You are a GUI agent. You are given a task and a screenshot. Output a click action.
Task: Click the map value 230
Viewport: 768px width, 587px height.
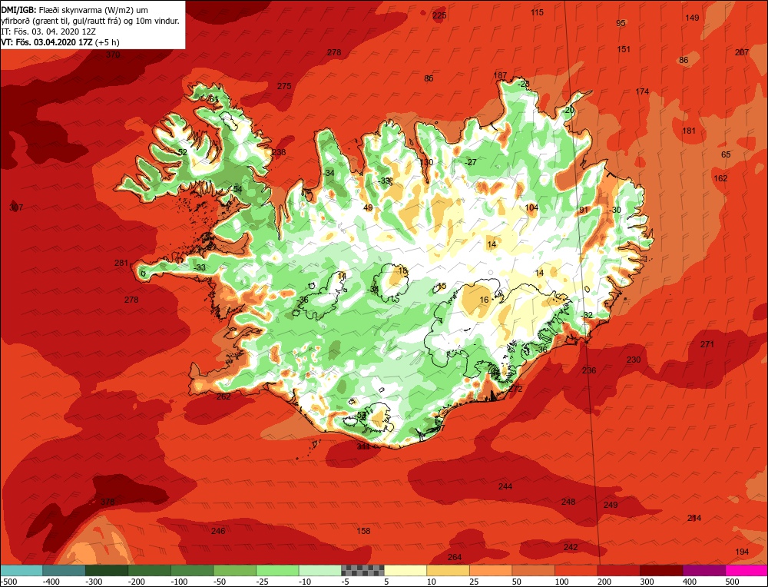tap(634, 360)
